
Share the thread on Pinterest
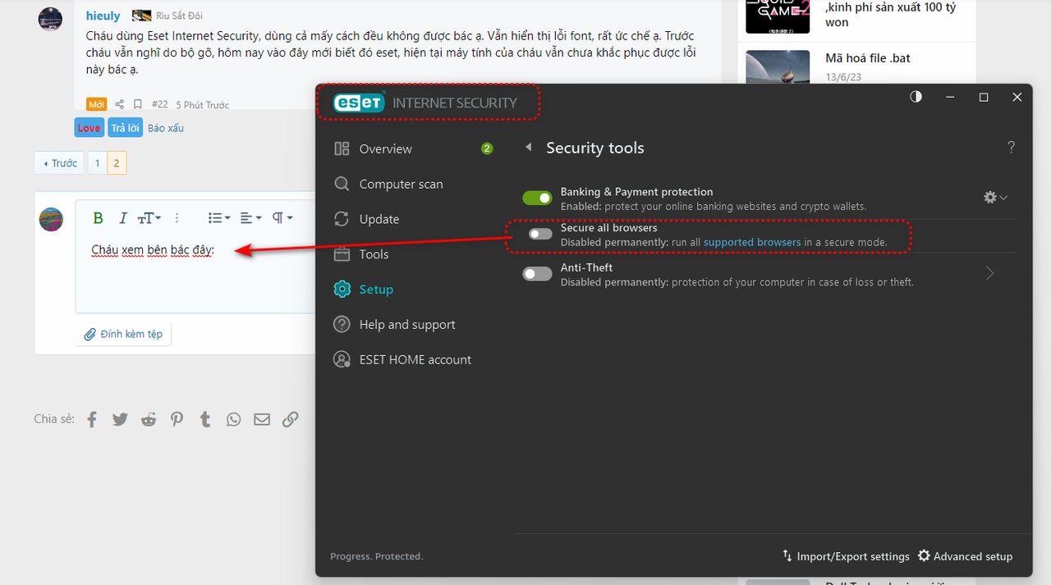(x=177, y=419)
